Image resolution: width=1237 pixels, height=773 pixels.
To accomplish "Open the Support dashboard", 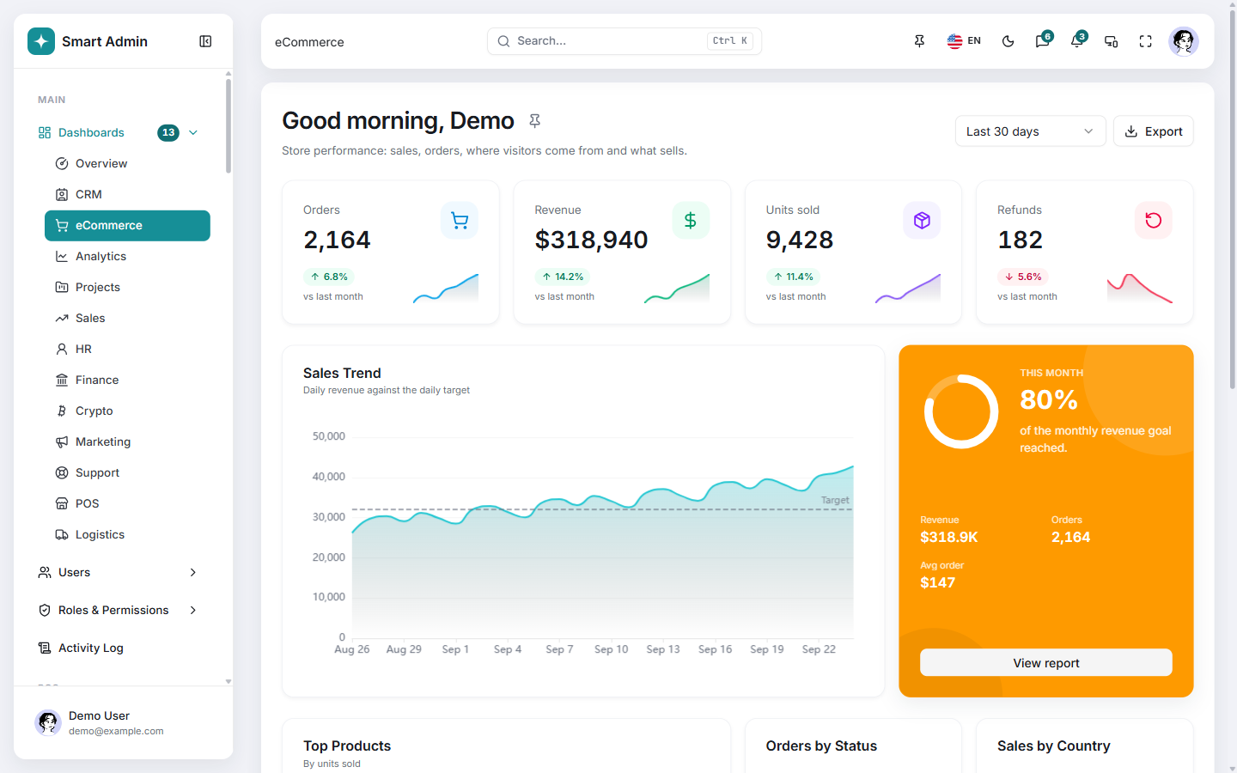I will [x=127, y=472].
